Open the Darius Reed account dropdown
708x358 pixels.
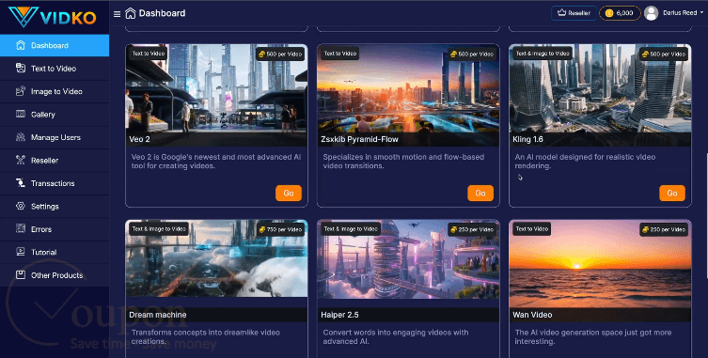pos(683,13)
